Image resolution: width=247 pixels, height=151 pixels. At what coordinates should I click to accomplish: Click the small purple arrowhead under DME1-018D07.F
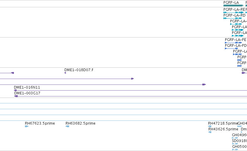(x=65, y=73)
